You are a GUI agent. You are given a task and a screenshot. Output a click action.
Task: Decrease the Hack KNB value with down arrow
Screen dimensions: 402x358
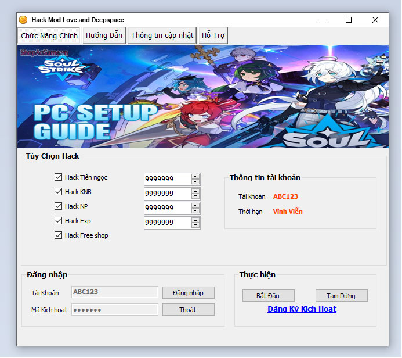pyautogui.click(x=195, y=196)
